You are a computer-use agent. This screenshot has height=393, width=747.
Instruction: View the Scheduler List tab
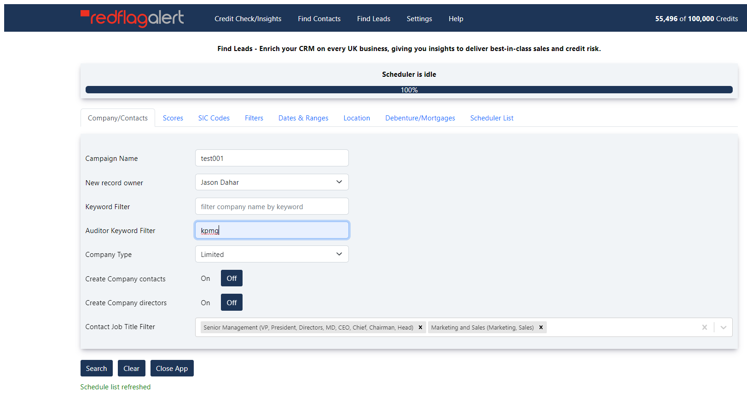492,118
